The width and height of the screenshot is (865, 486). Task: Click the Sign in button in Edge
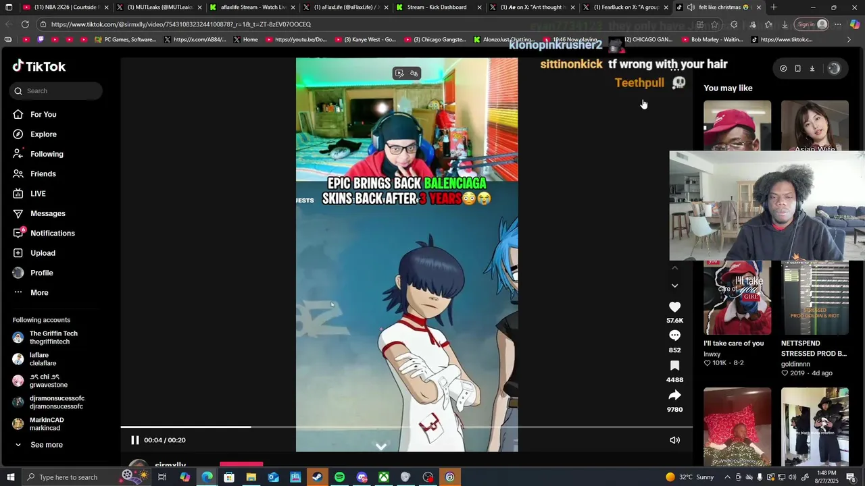(x=812, y=24)
